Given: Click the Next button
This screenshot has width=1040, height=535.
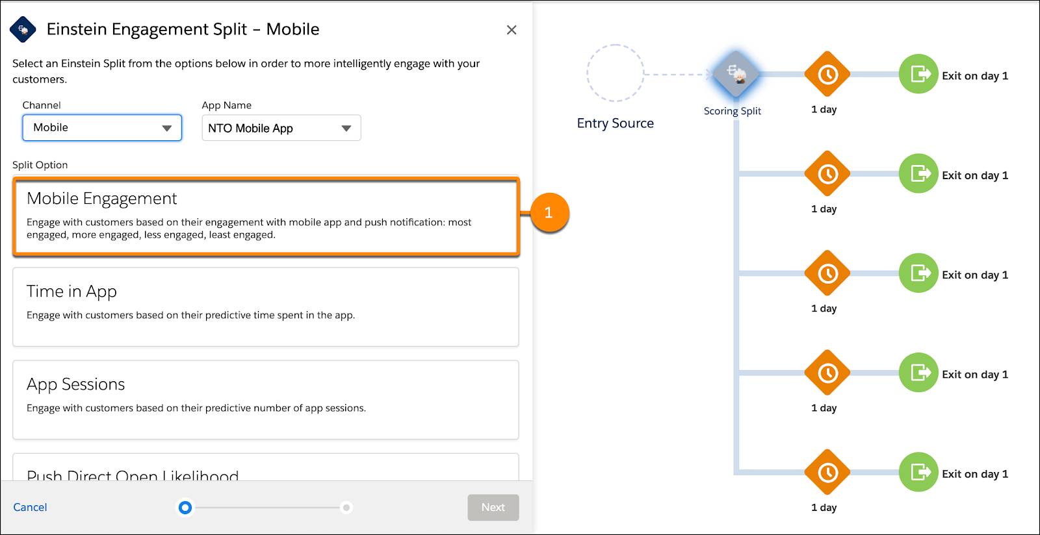Looking at the screenshot, I should tap(493, 507).
